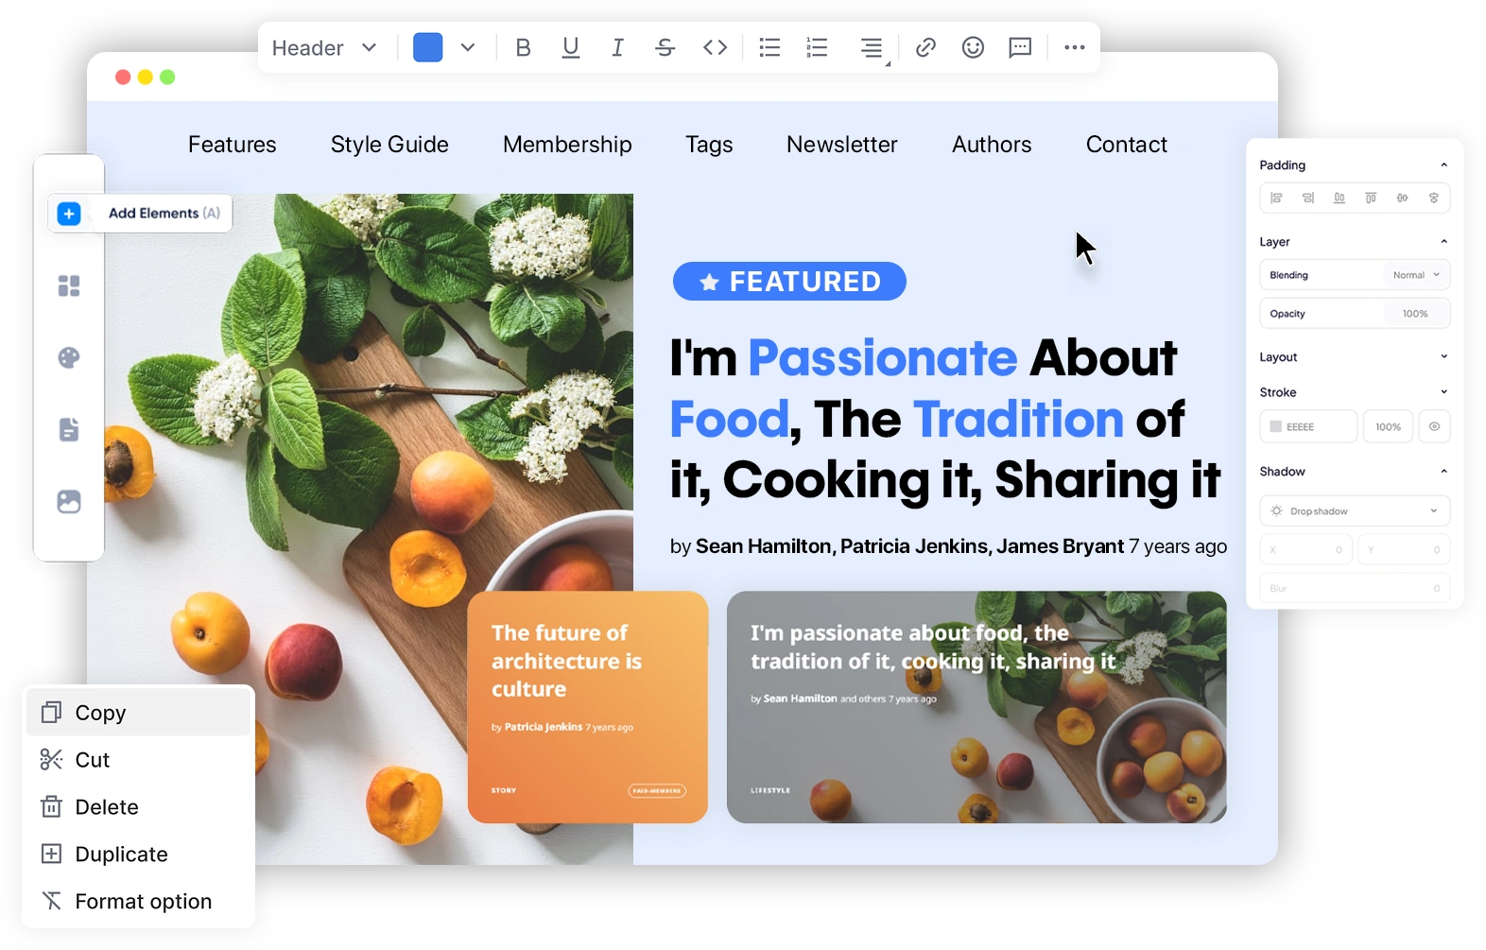
Task: Collapse the Layer section
Action: click(x=1443, y=242)
